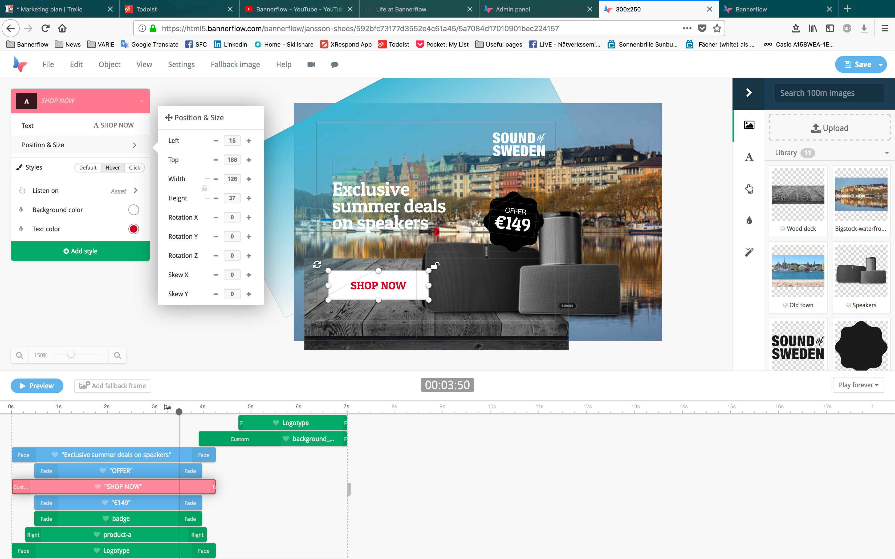Click the Add style button
Viewport: 895px width, 559px height.
(80, 251)
